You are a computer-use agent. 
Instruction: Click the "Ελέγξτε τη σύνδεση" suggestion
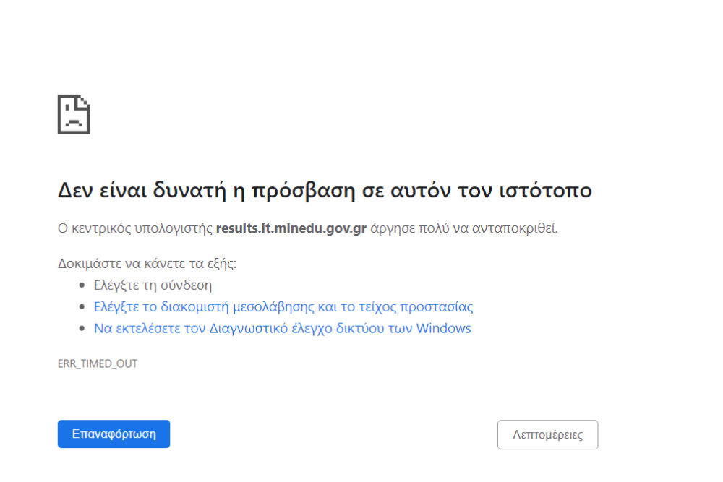pos(153,285)
